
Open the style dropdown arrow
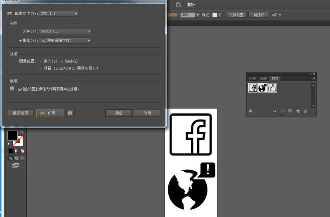(220, 15)
